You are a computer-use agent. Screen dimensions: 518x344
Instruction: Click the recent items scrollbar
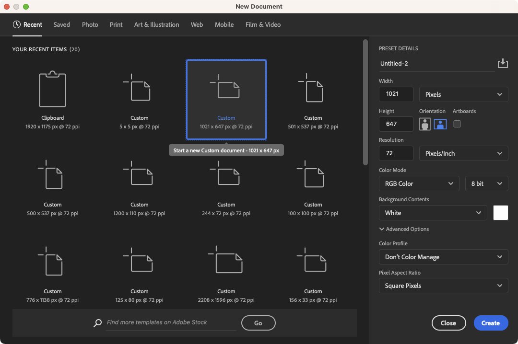point(365,103)
